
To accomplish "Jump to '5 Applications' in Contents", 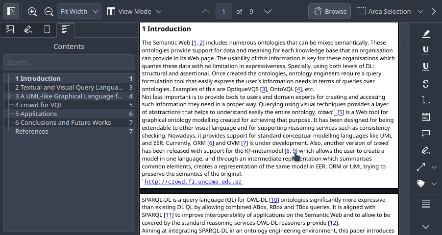I will coord(36,114).
